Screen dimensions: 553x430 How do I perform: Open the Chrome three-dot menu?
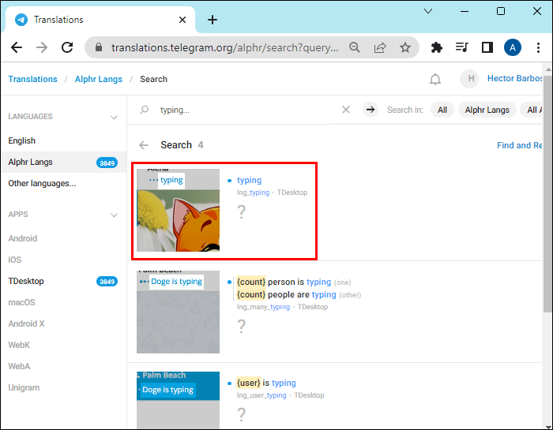(x=538, y=47)
